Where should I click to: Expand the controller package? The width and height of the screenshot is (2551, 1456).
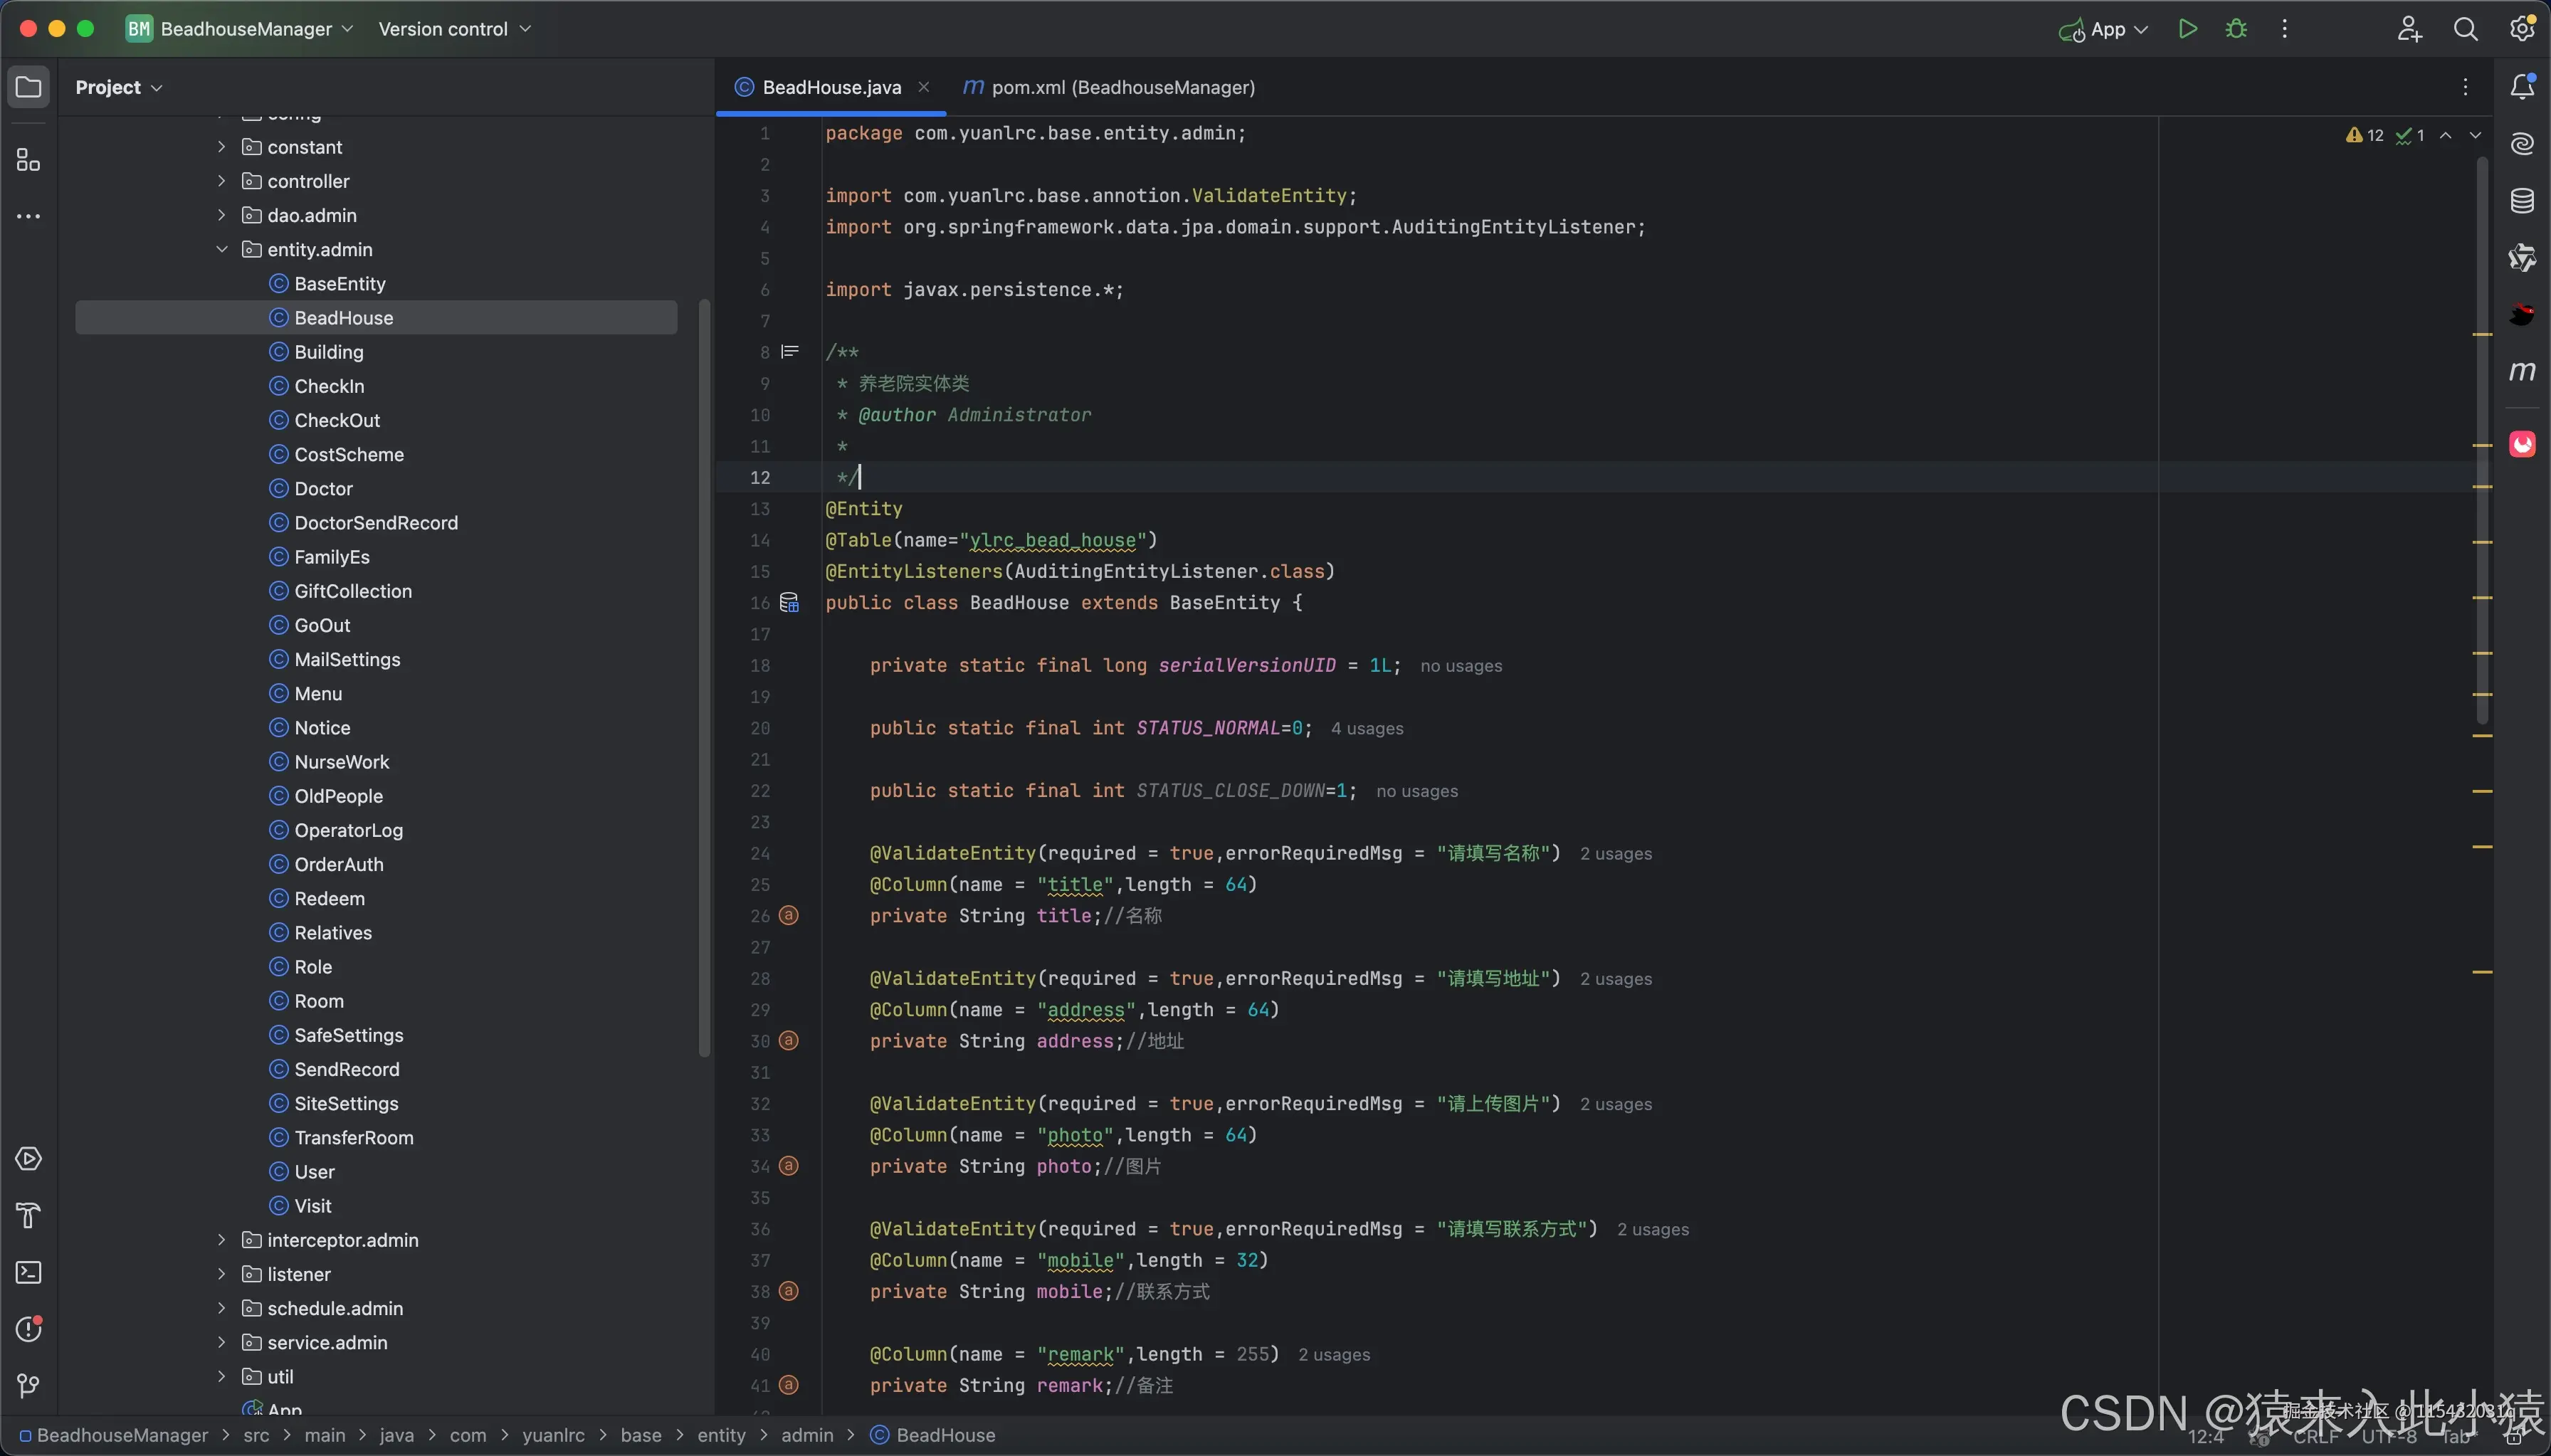pyautogui.click(x=222, y=181)
